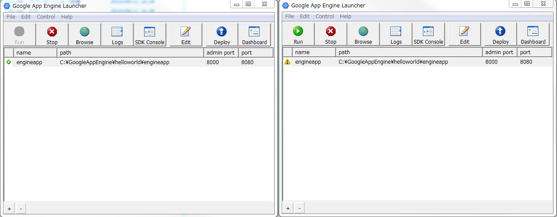Image resolution: width=557 pixels, height=217 pixels.
Task: Select engineapp name in left window
Action: tap(29, 62)
